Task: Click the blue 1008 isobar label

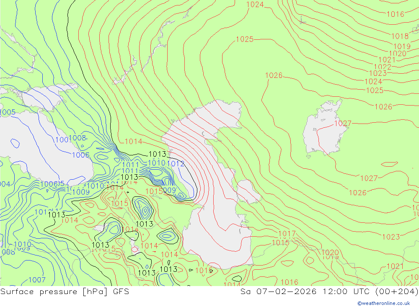Action: tap(78, 138)
